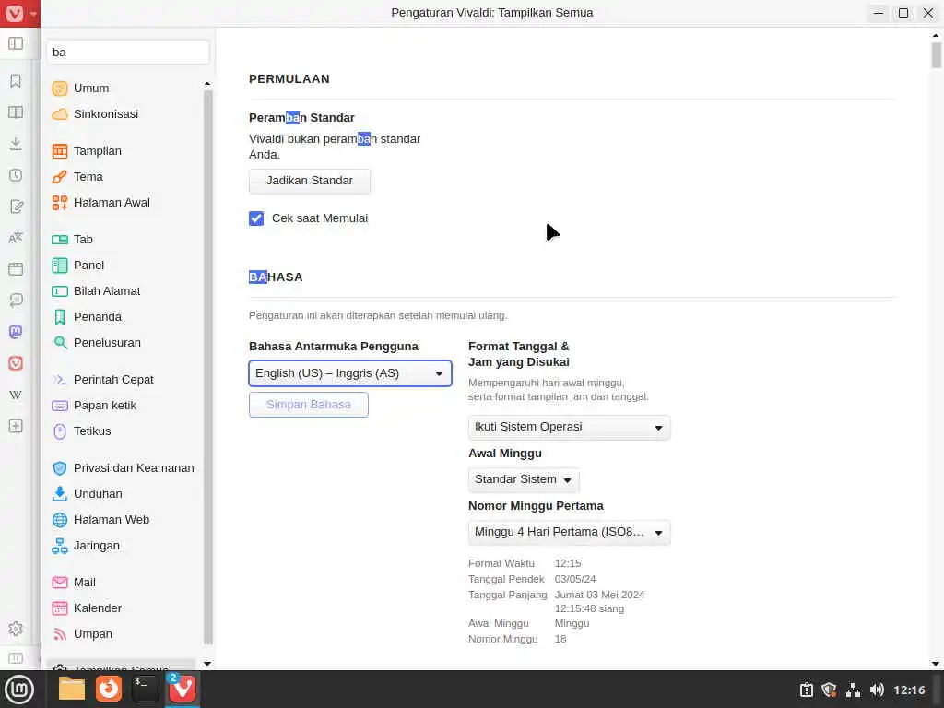This screenshot has height=708, width=944.
Task: Click the settings gear in the panel bar
Action: [16, 629]
